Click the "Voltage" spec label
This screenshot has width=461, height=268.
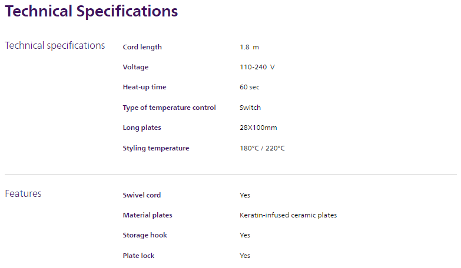[135, 67]
